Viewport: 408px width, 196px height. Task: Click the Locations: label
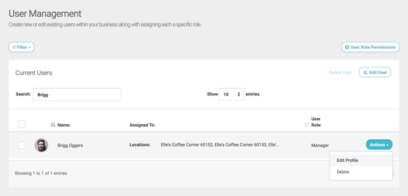coord(140,145)
